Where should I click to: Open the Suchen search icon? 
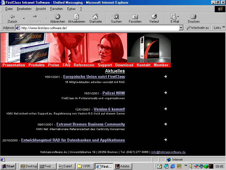click(x=116, y=18)
